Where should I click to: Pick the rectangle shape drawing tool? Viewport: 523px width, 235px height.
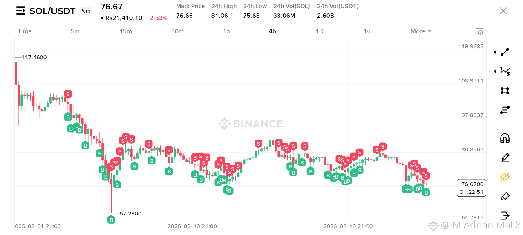click(505, 91)
